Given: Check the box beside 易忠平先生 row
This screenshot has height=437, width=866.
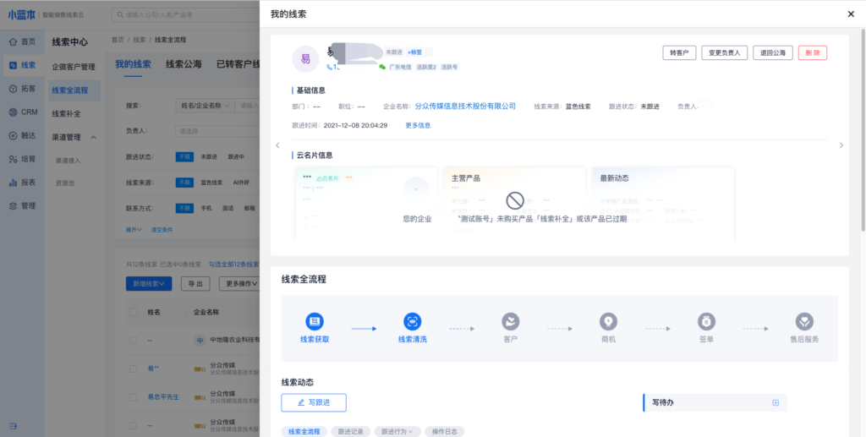Looking at the screenshot, I should (133, 396).
